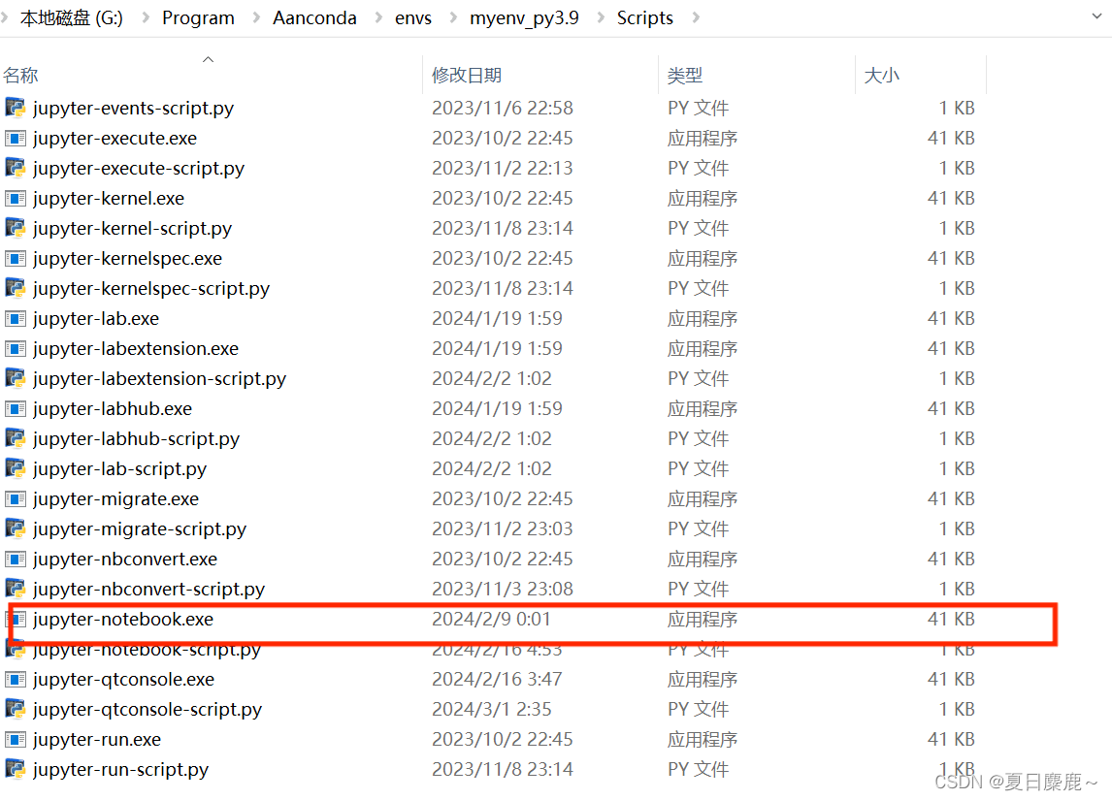1112x800 pixels.
Task: Expand the chevron after 本地磁盘 (G:)
Action: click(146, 17)
